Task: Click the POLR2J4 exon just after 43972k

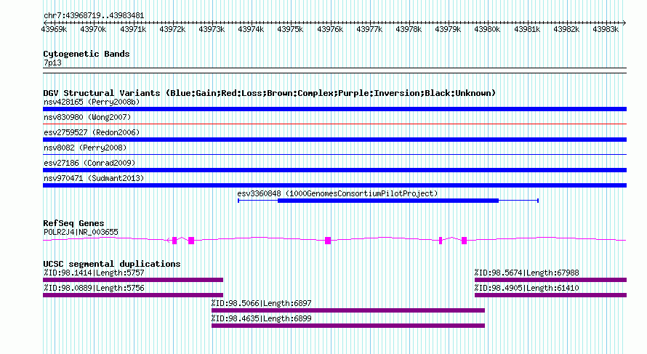Action: pos(174,241)
